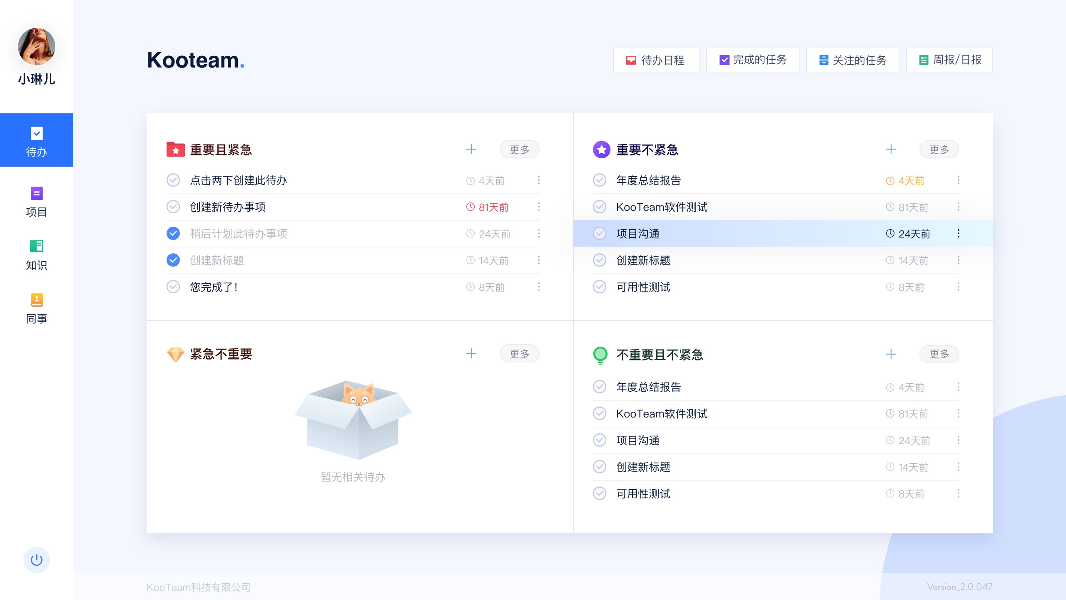Screen dimensions: 1066x600
Task: Uncheck 稍后计划此待办事项 task checkbox
Action: point(173,233)
